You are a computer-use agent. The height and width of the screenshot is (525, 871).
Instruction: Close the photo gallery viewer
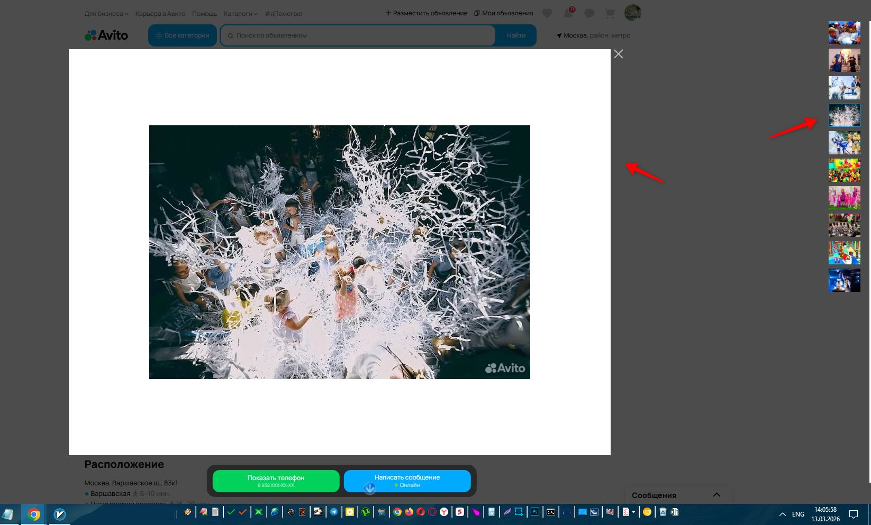coord(618,54)
